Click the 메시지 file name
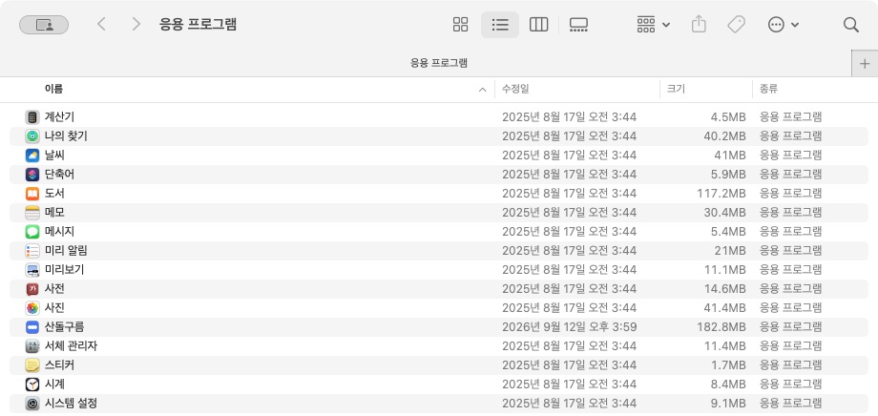 59,231
